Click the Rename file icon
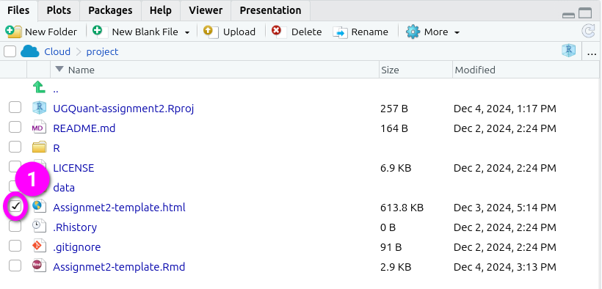 click(340, 32)
